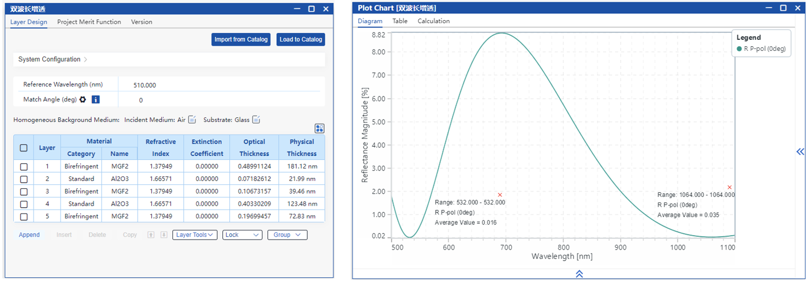Open the Project Merit Function tab
Screen dimensions: 809x283
point(89,22)
